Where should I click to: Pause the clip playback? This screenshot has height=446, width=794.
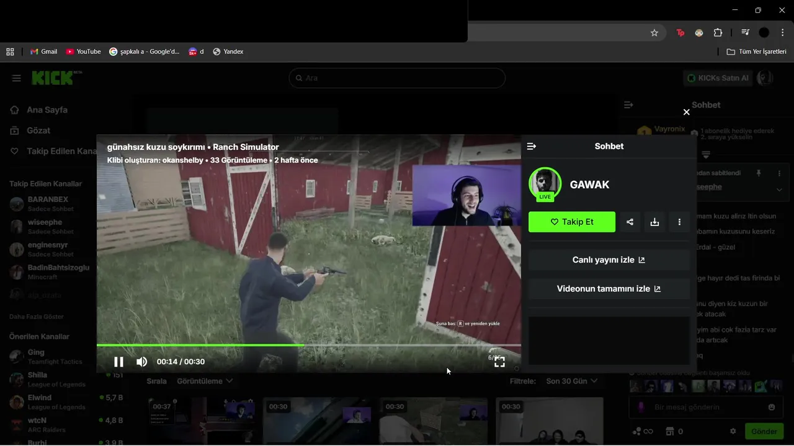pyautogui.click(x=118, y=362)
